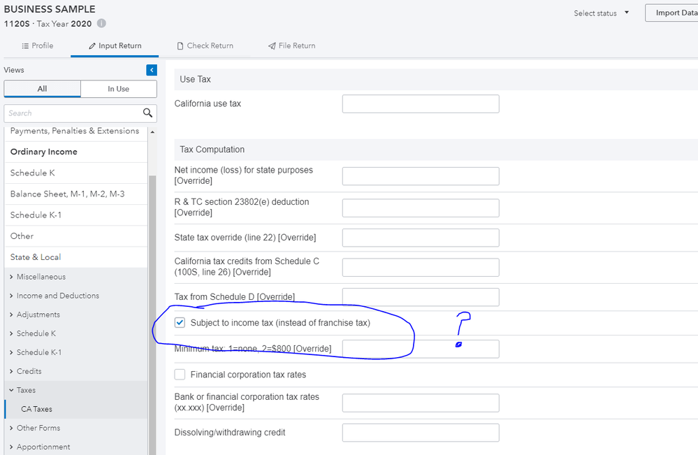Image resolution: width=698 pixels, height=455 pixels.
Task: Go to the File Return tab
Action: (x=291, y=46)
